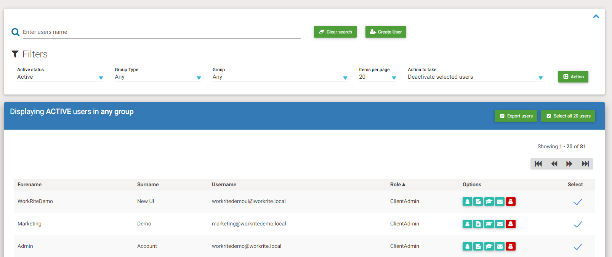Collapse the search panel with top chevron

click(x=596, y=16)
